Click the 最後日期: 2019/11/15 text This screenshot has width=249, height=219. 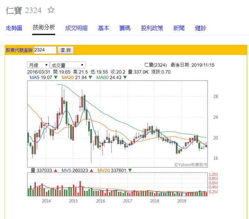193,65
